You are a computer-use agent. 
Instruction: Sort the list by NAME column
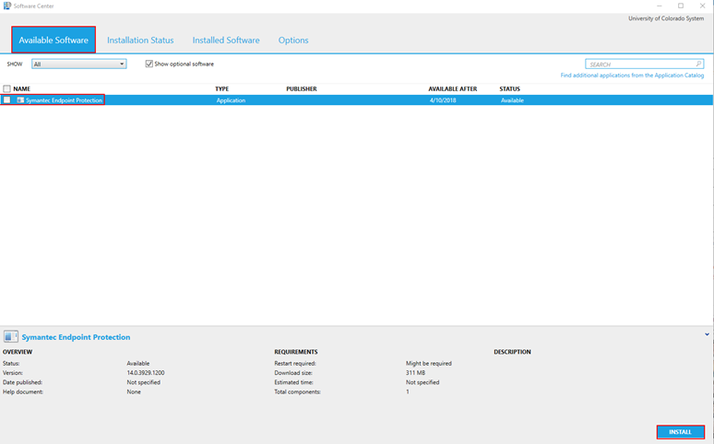coord(22,88)
